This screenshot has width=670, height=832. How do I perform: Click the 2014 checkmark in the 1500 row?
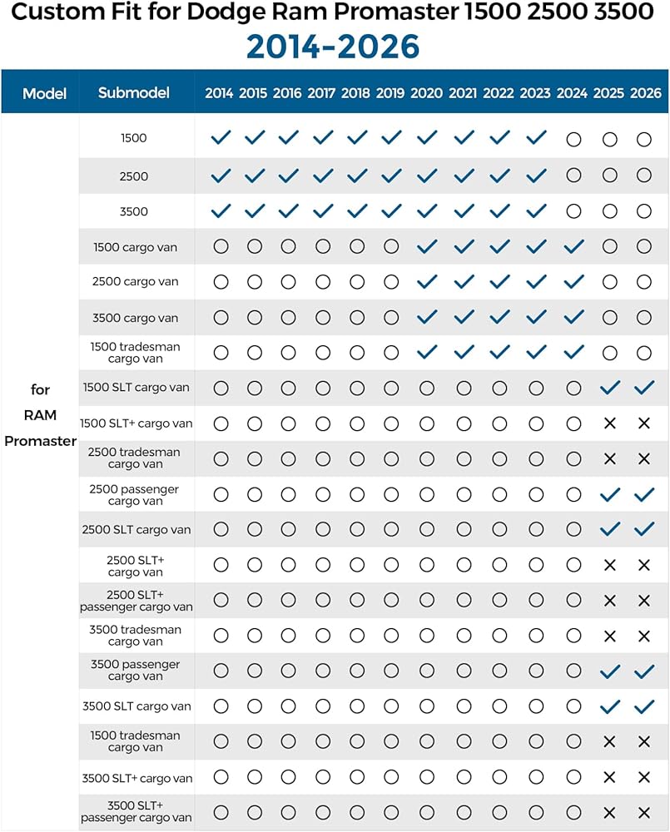(x=221, y=138)
